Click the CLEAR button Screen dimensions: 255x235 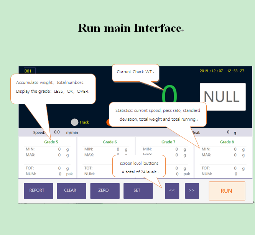pos(71,191)
